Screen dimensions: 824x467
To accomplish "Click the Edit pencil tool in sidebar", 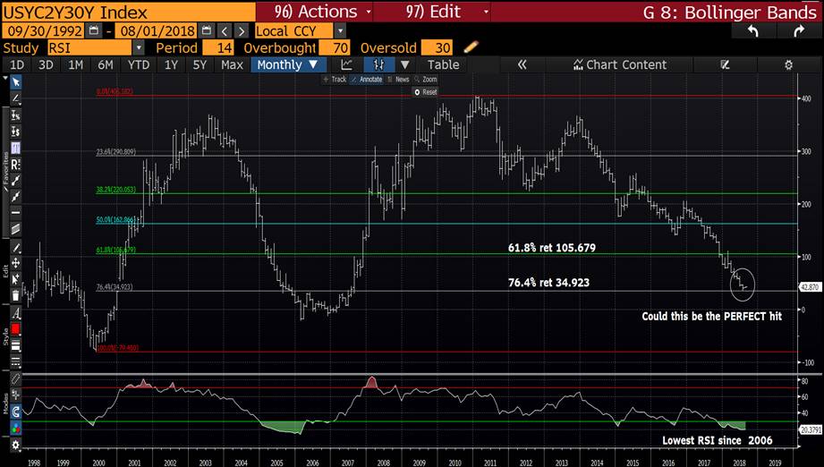I will (x=16, y=248).
